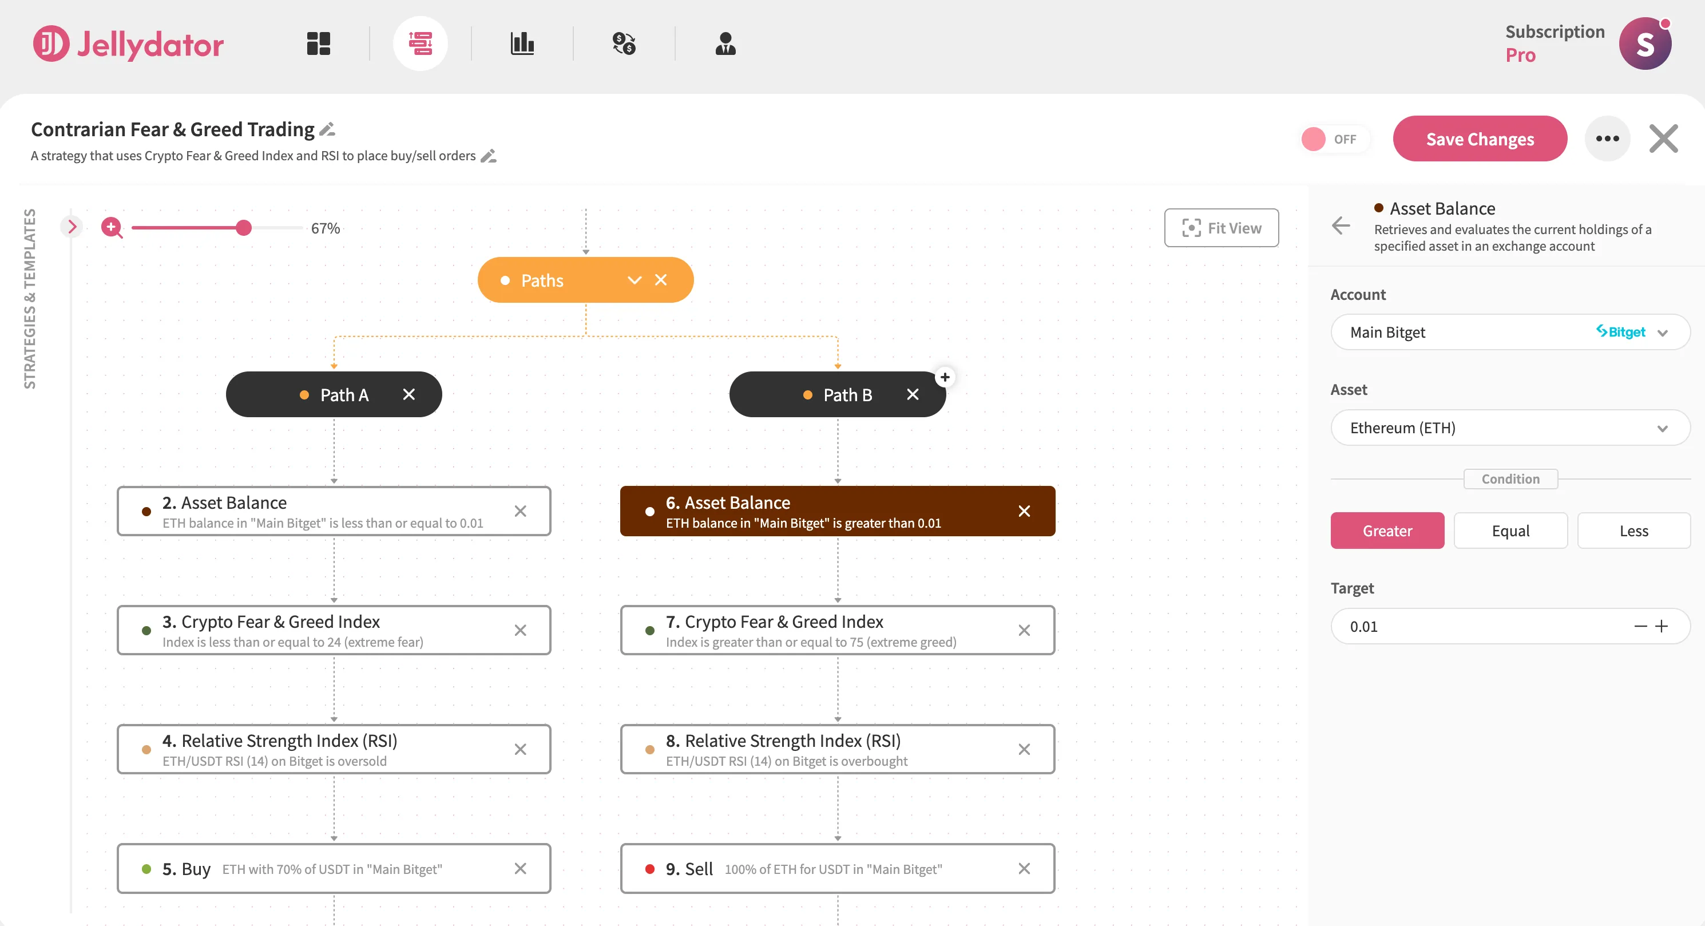
Task: Select step 9 Sell node
Action: point(837,868)
